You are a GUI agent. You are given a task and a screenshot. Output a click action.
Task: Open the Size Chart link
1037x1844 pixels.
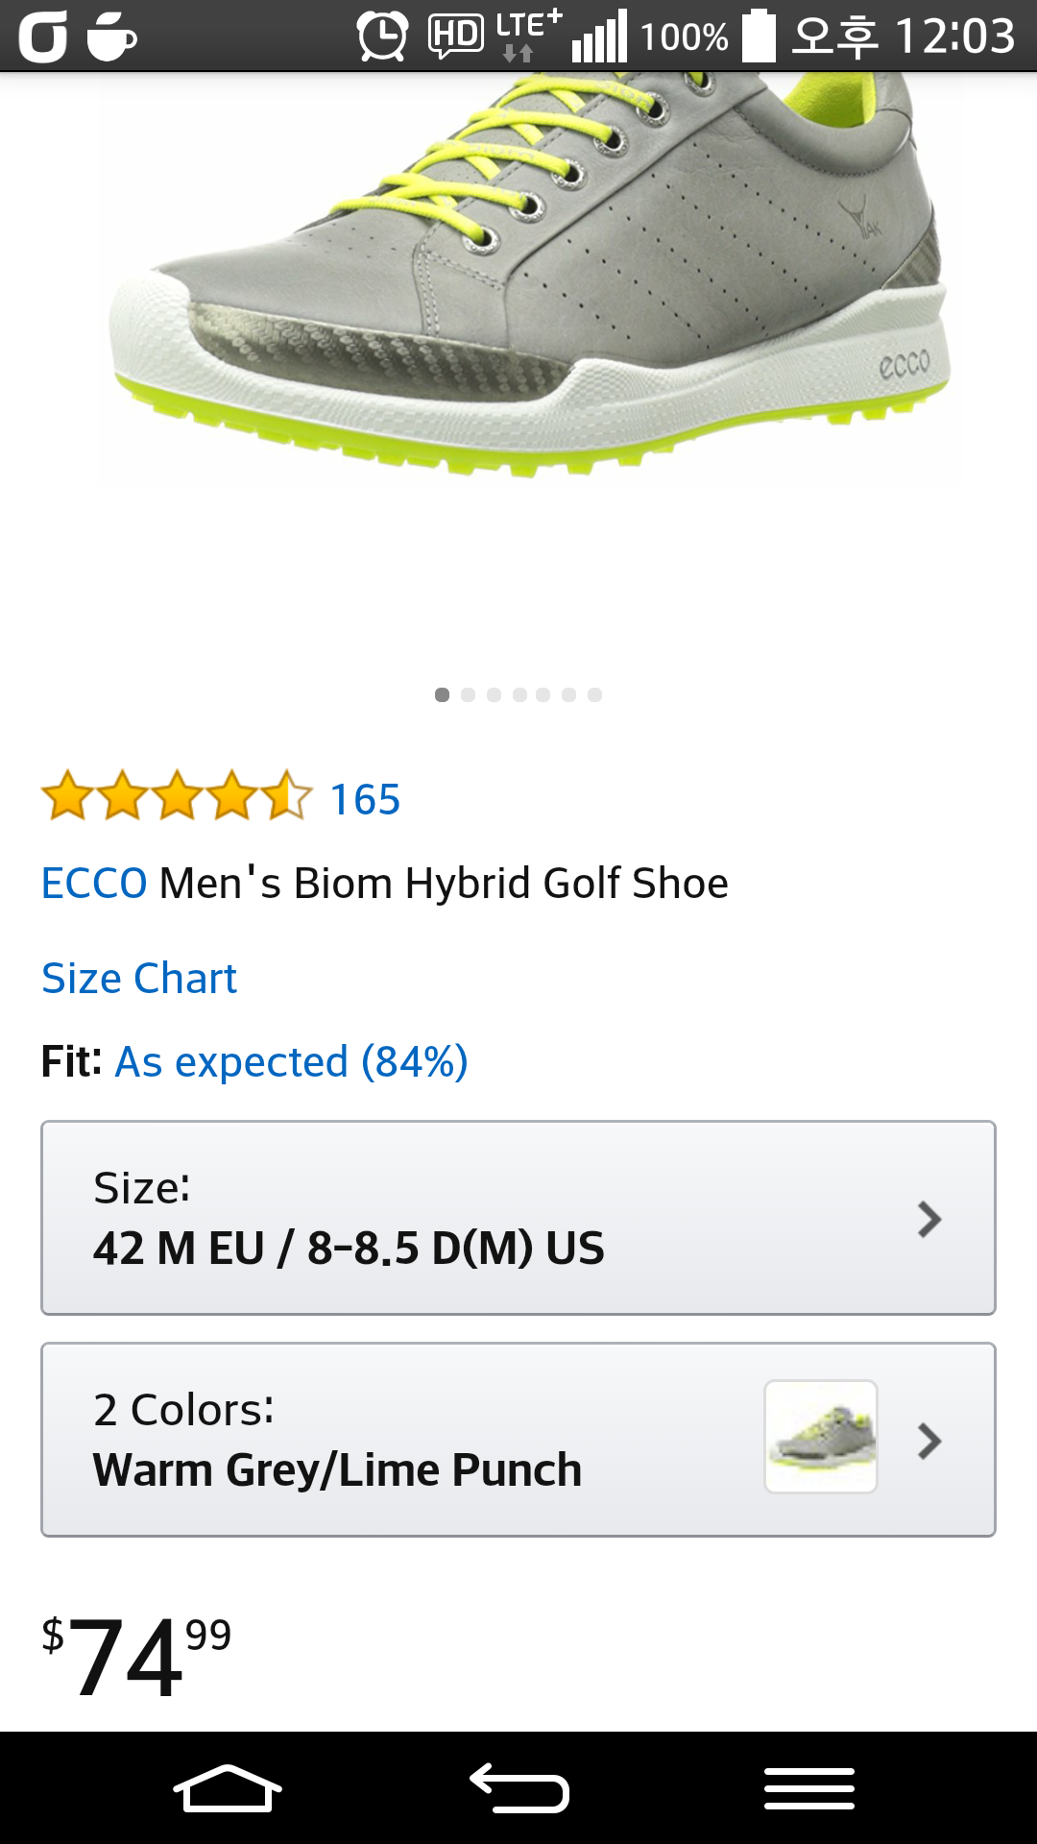[139, 979]
